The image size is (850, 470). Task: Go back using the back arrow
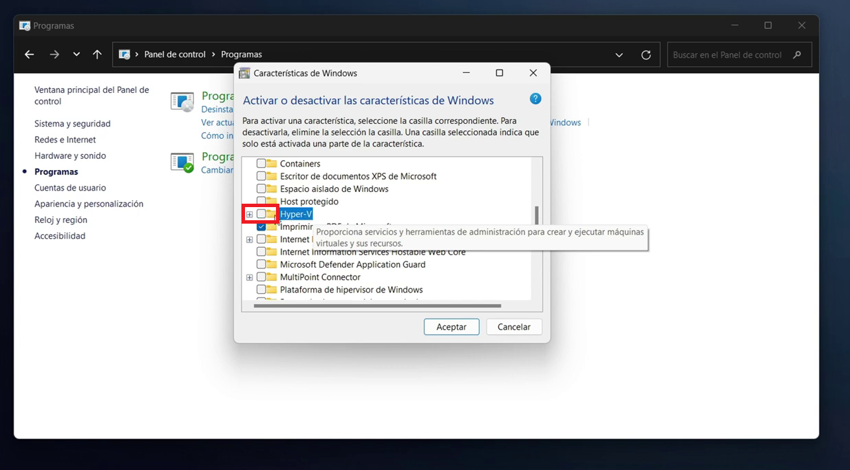[29, 54]
